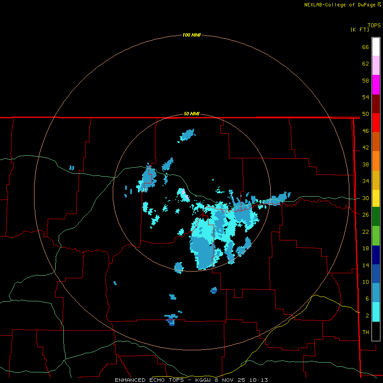Select the 58 legend value
The width and height of the screenshot is (383, 383).
coord(366,80)
